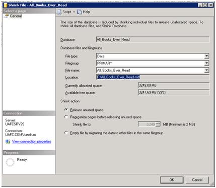Open the Script dropdown arrow
Viewport: 216px width, 188px height.
coord(74,12)
